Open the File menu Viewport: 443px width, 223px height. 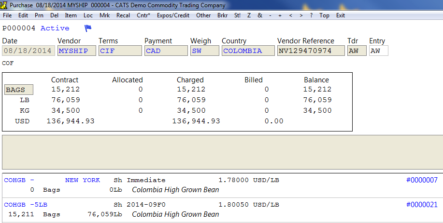click(7, 15)
